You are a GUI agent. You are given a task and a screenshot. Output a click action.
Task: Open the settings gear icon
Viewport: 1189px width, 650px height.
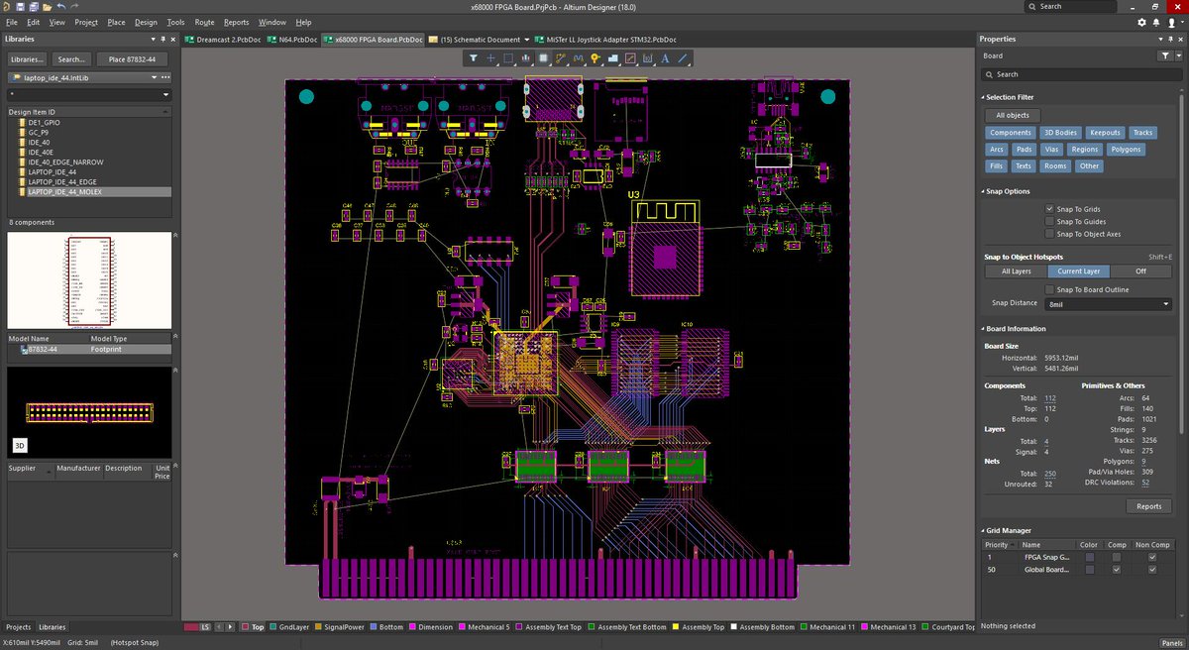point(1141,22)
